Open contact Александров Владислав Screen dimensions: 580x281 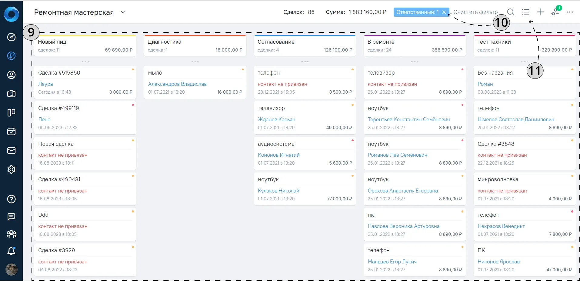[x=177, y=84]
